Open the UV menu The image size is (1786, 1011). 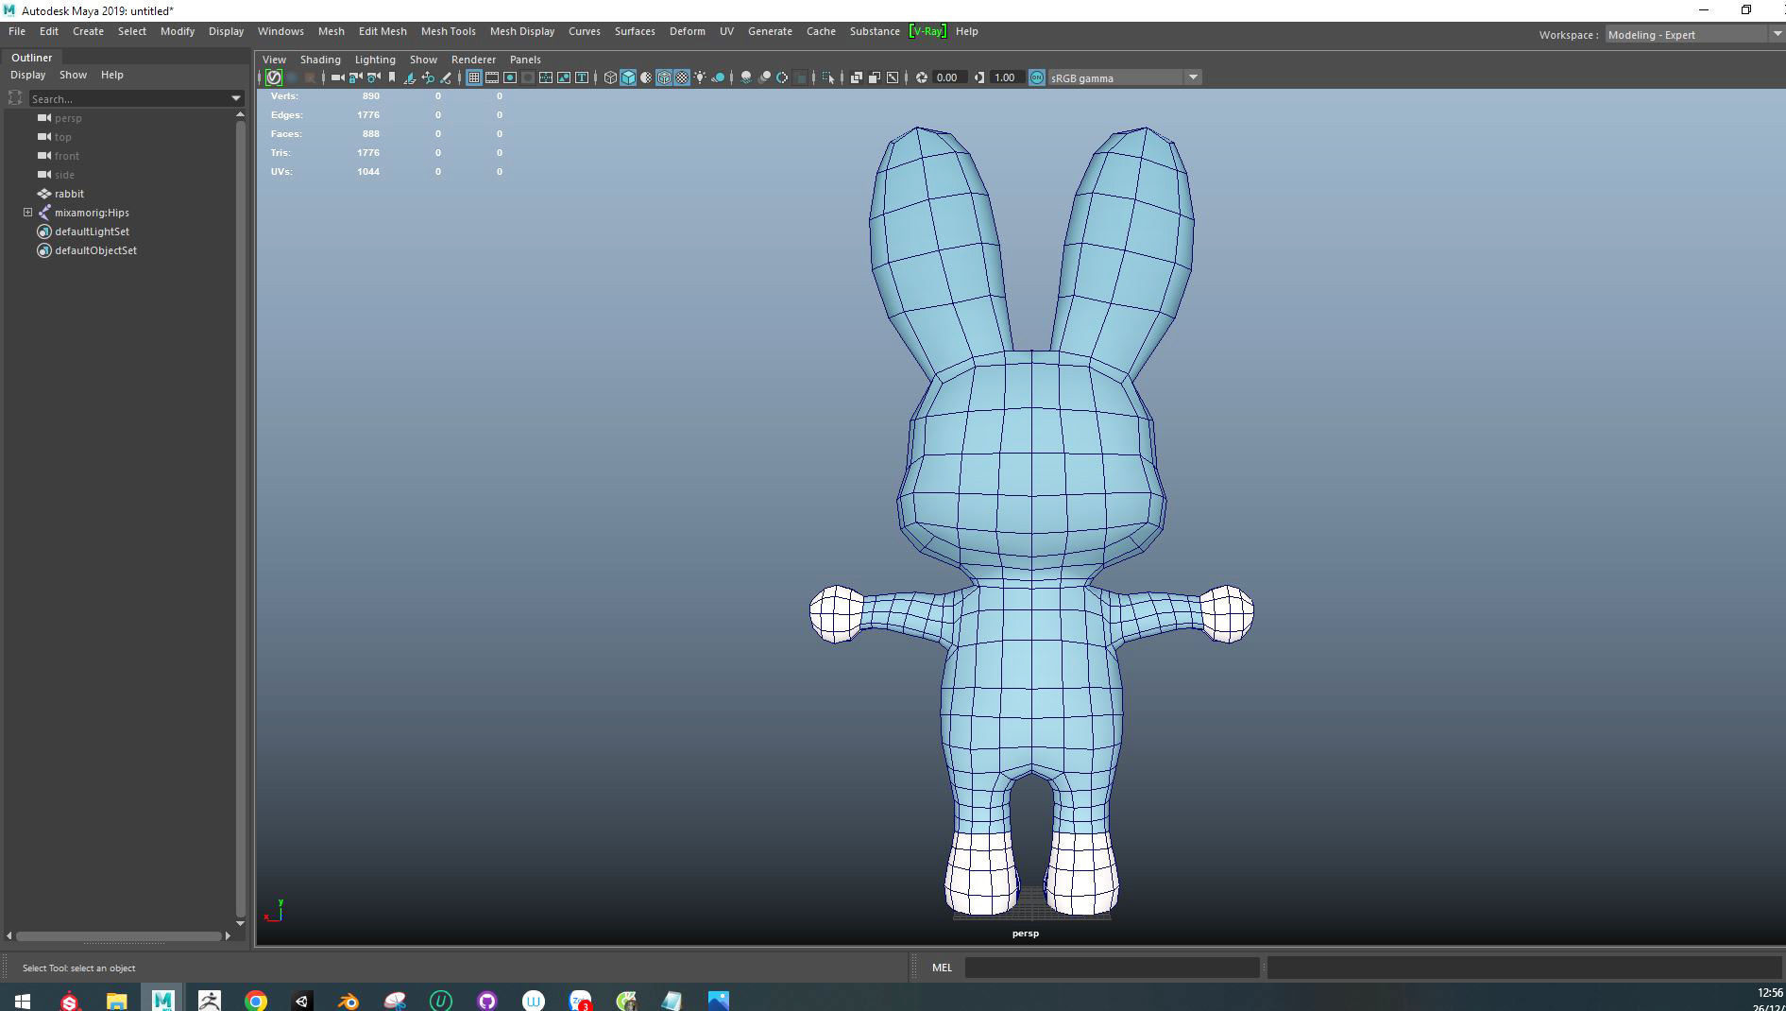[726, 31]
